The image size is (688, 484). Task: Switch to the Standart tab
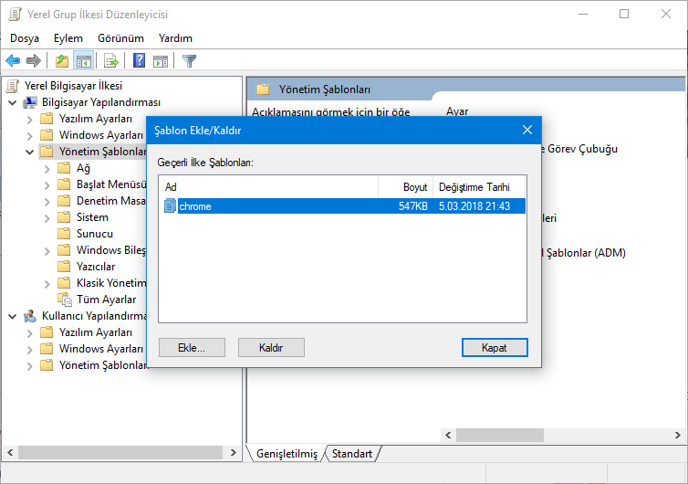click(352, 453)
